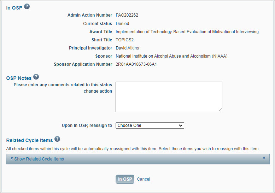Click the Award Title label
Screen dimensions: 275x193
(101, 32)
